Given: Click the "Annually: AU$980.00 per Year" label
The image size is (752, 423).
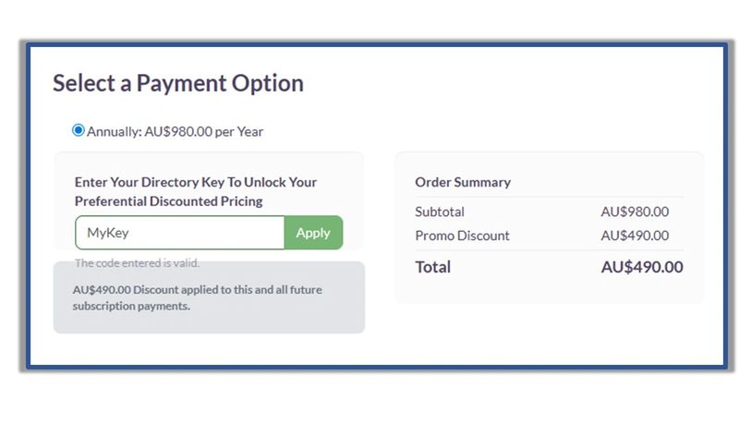Looking at the screenshot, I should [x=176, y=131].
